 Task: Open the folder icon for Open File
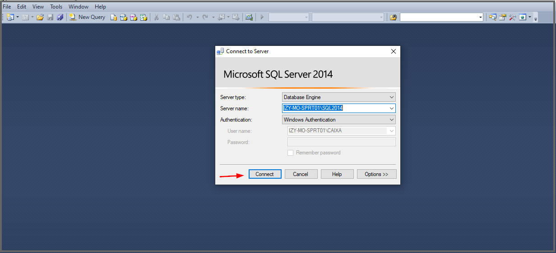(40, 17)
